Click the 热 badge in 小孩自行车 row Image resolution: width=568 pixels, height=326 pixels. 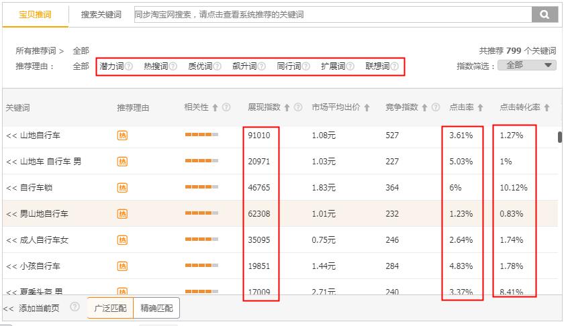pyautogui.click(x=122, y=266)
